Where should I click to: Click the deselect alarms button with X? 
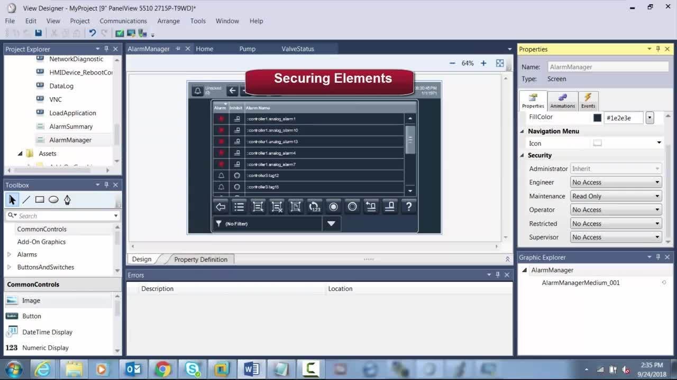click(277, 207)
